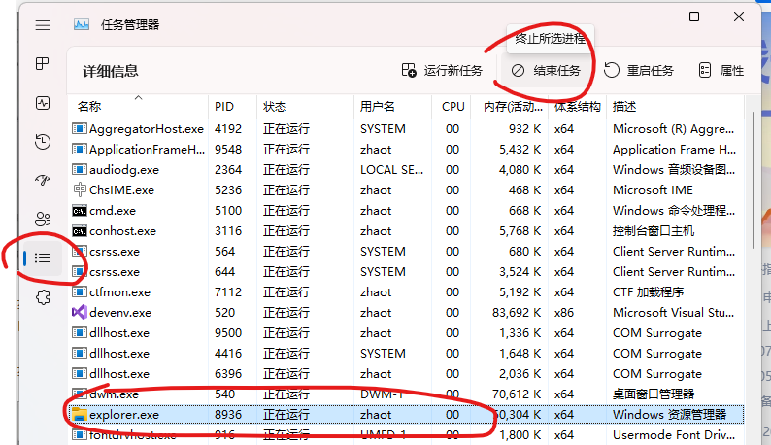Click the 83,692 K memory value of devenv.exe
This screenshot has height=445, width=771.
click(517, 313)
